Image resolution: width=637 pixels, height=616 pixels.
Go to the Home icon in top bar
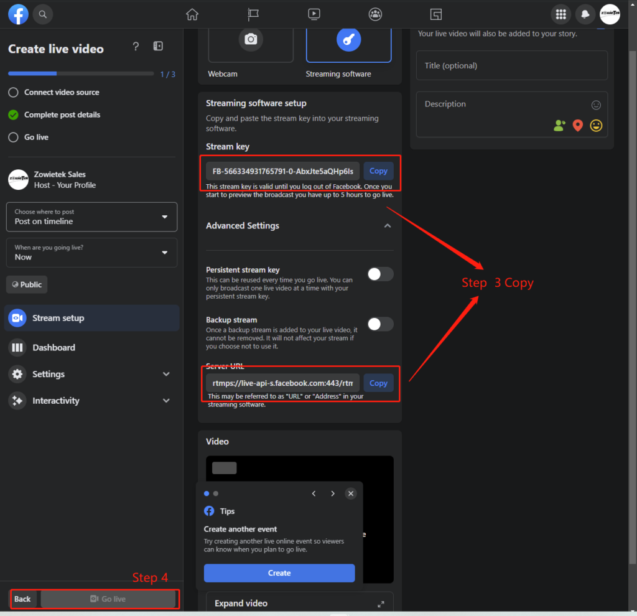pos(192,14)
